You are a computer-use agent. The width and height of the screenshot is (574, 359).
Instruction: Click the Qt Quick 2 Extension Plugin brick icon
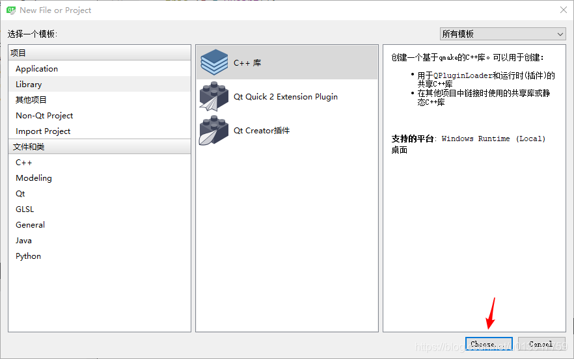point(214,96)
